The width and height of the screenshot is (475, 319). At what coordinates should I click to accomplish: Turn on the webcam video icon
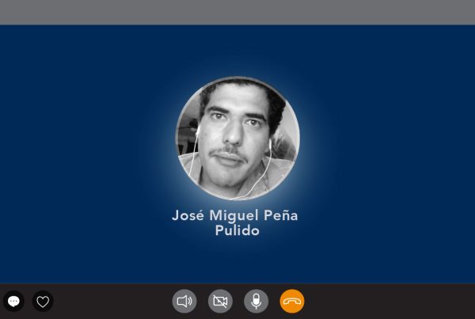click(x=220, y=301)
